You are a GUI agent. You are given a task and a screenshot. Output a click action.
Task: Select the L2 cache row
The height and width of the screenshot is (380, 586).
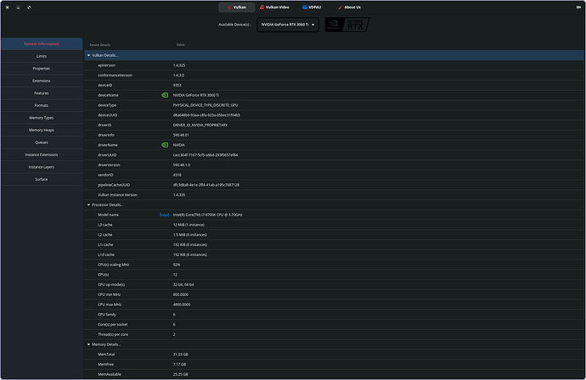(x=334, y=235)
